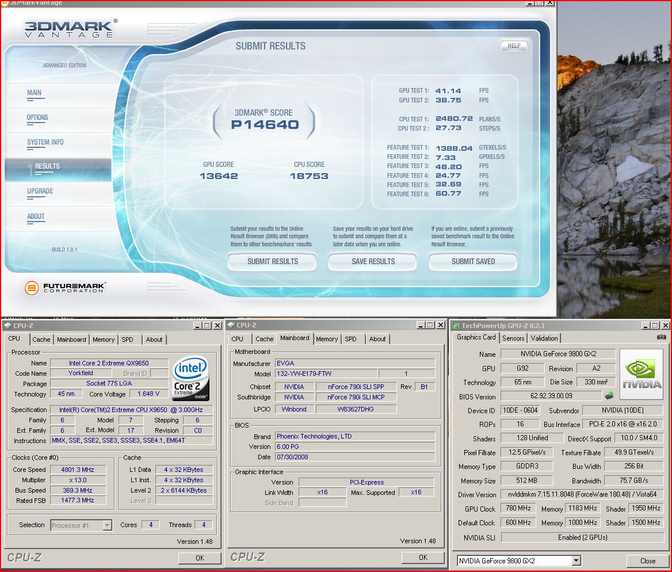
Task: Open MAIN section in 3DMark Vantage
Action: click(35, 93)
